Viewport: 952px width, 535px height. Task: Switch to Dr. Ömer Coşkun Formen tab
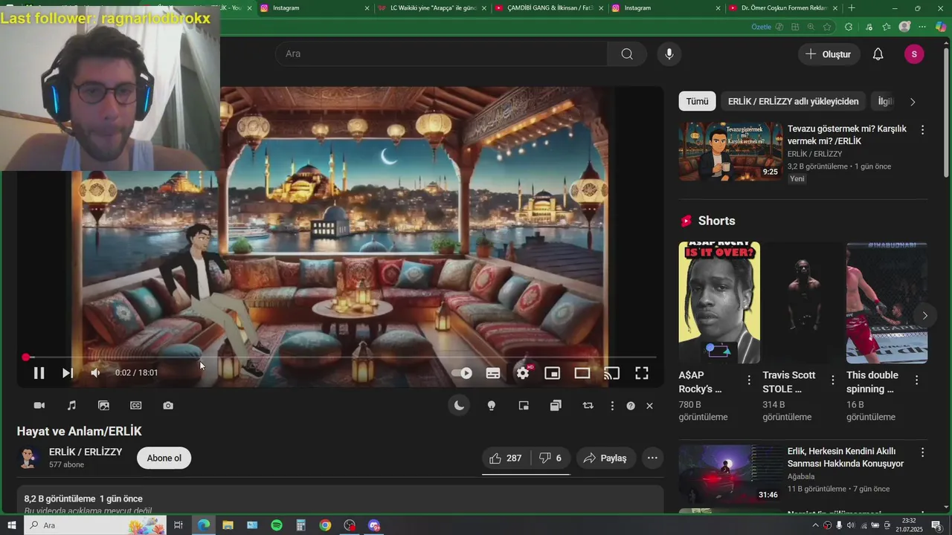point(784,7)
